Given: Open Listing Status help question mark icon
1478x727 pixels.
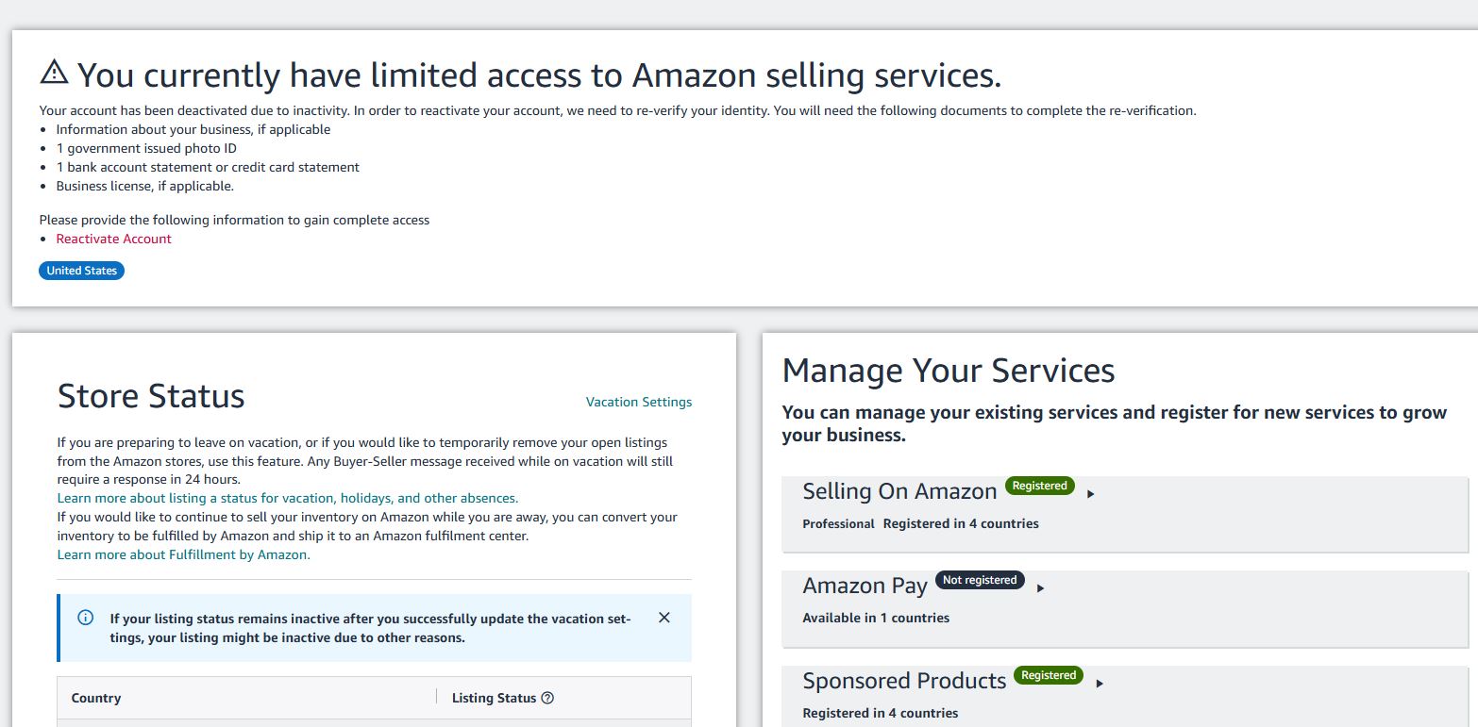Looking at the screenshot, I should click(547, 698).
